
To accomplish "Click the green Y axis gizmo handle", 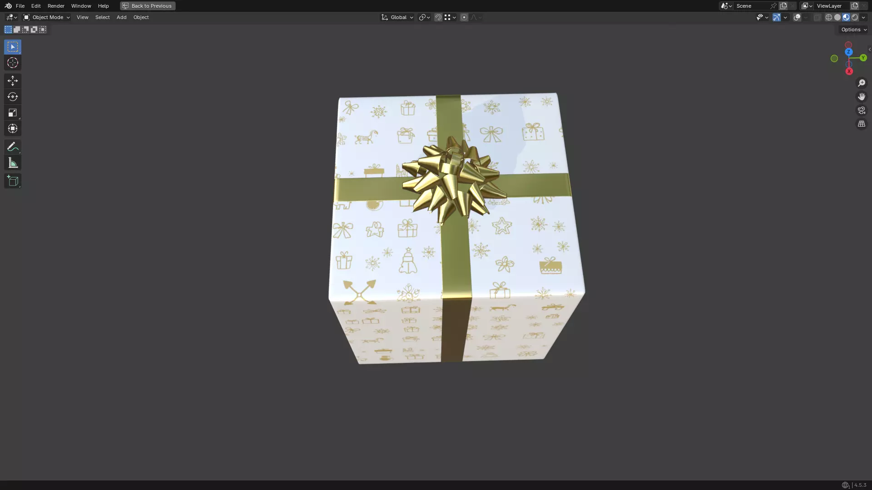I will 863,58.
